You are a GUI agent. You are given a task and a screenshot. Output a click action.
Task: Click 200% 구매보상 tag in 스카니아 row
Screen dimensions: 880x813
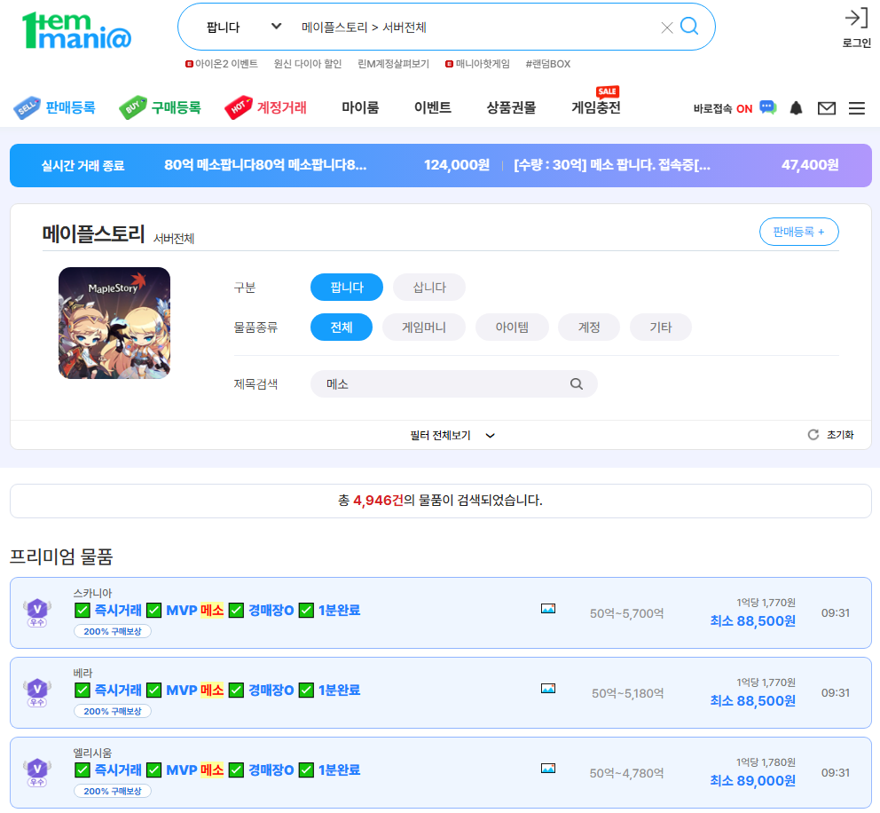[x=113, y=631]
